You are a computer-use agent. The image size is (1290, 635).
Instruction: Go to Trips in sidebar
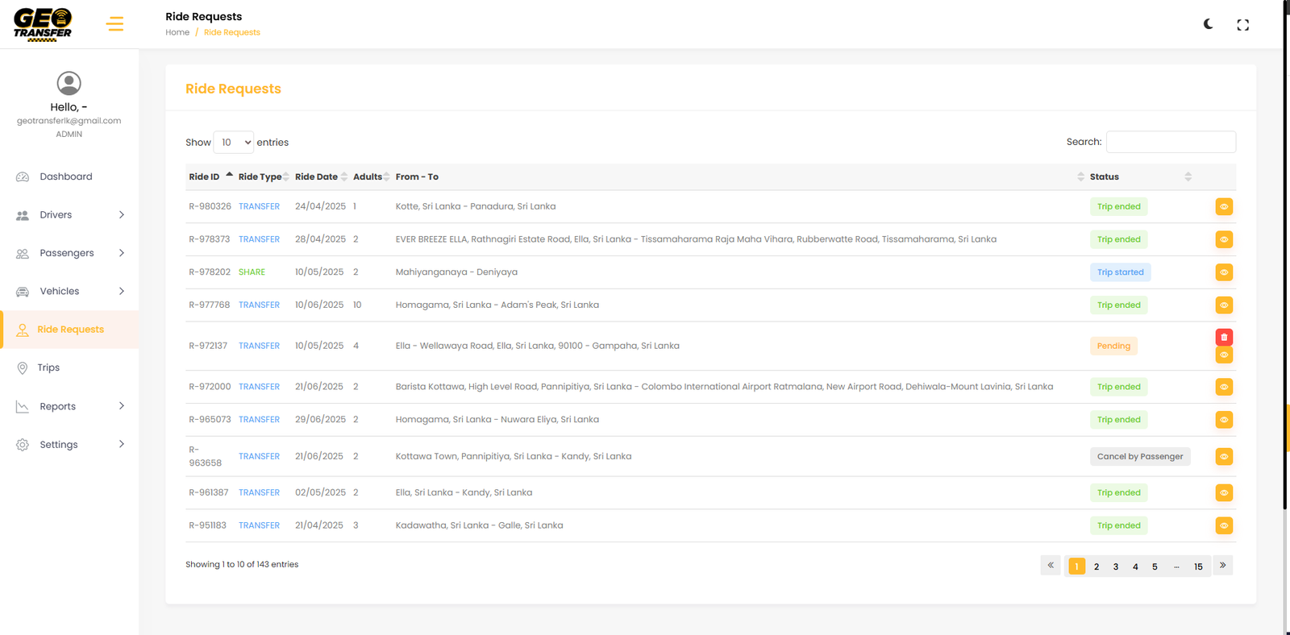tap(48, 367)
